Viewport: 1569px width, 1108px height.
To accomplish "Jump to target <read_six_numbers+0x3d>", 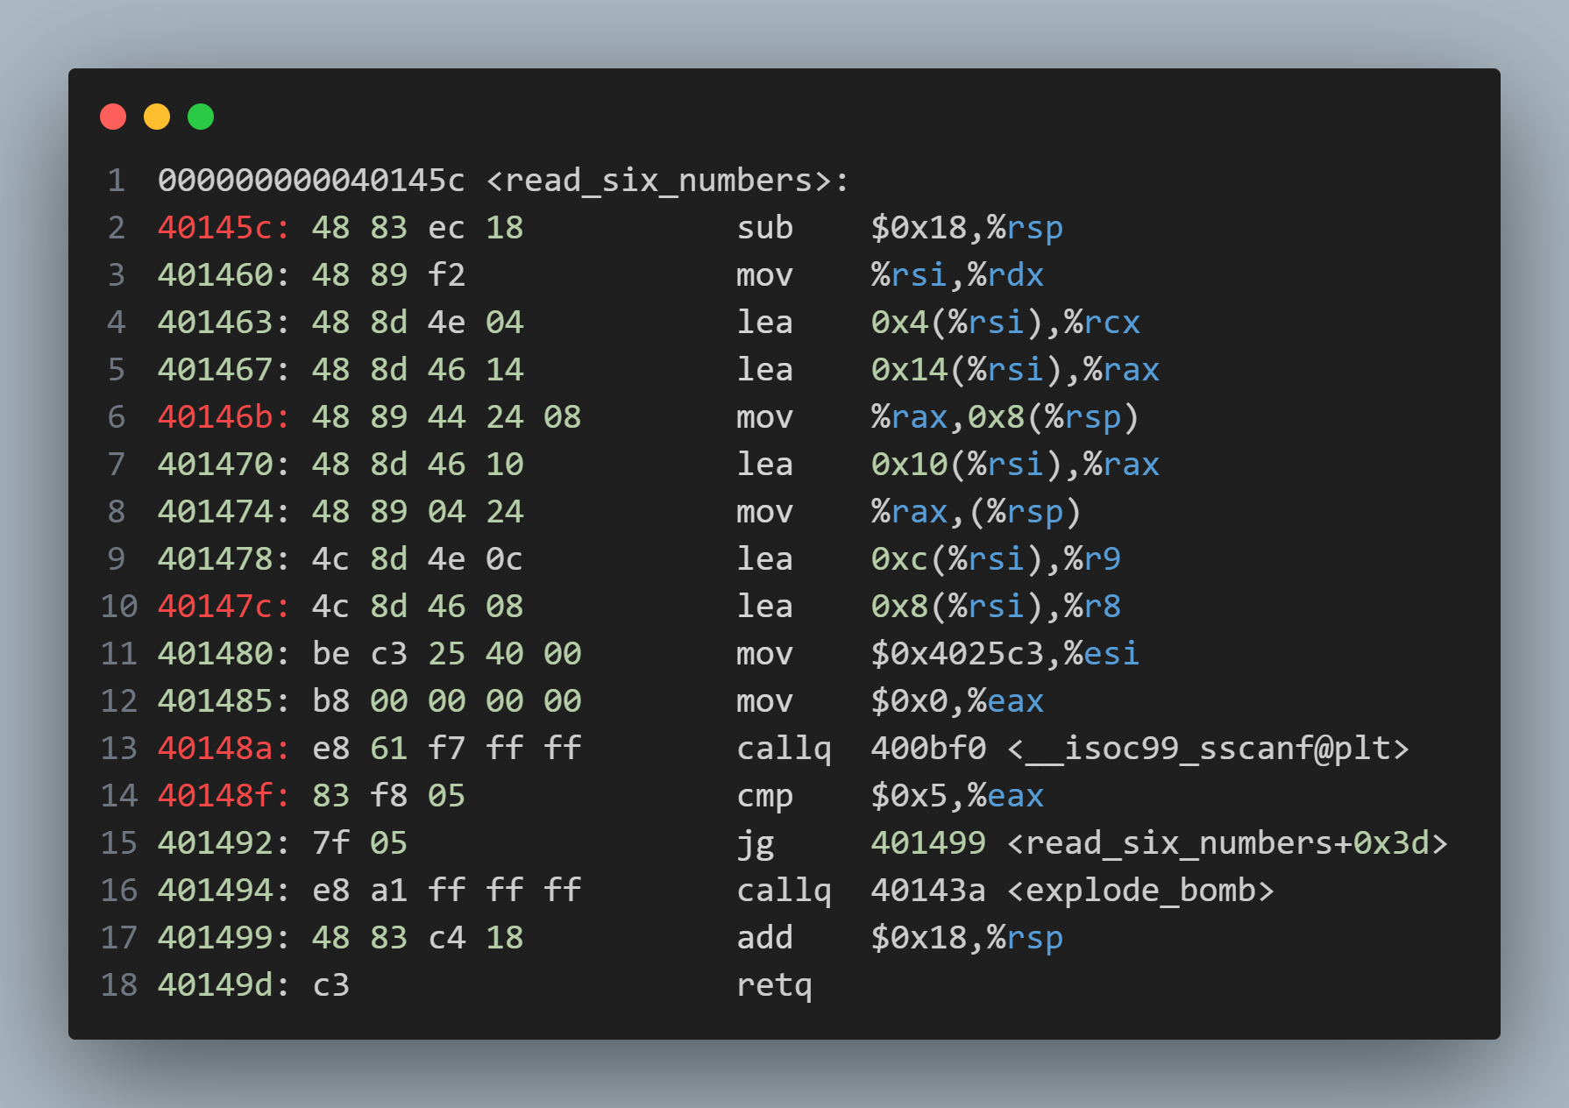I will pos(1227,843).
